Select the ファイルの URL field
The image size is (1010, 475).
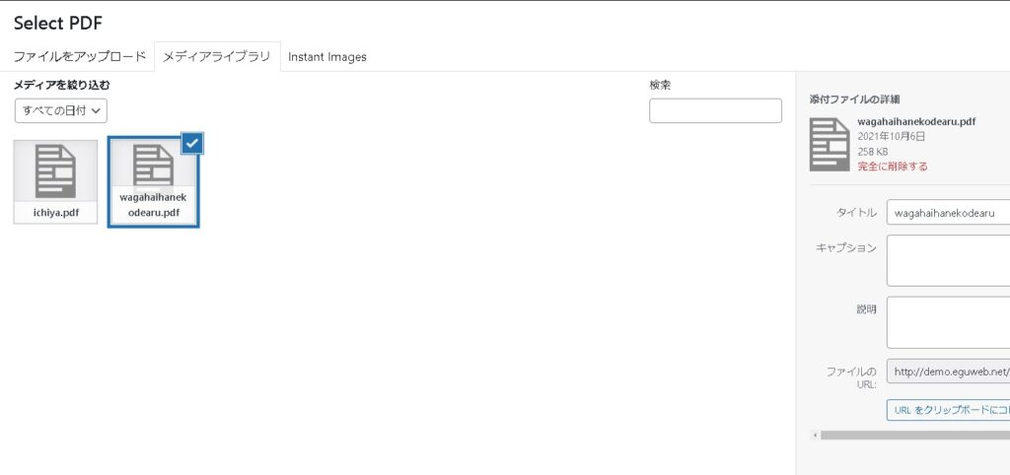948,372
